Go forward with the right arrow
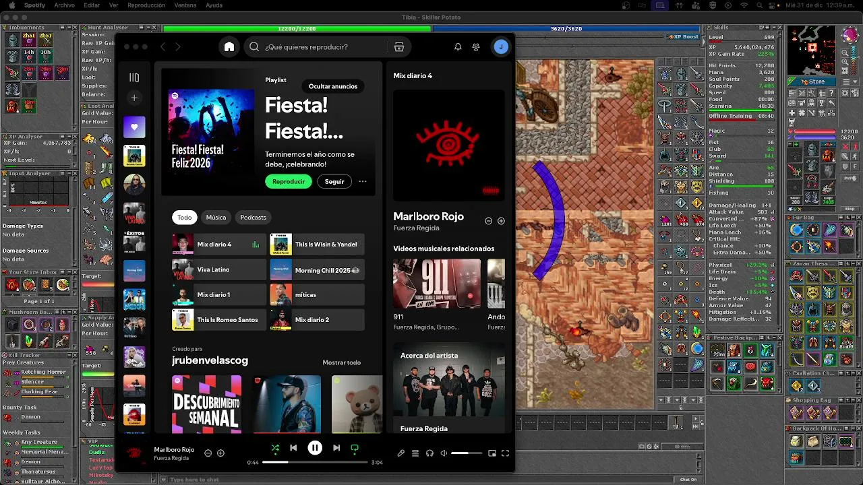The width and height of the screenshot is (863, 485). 178,46
